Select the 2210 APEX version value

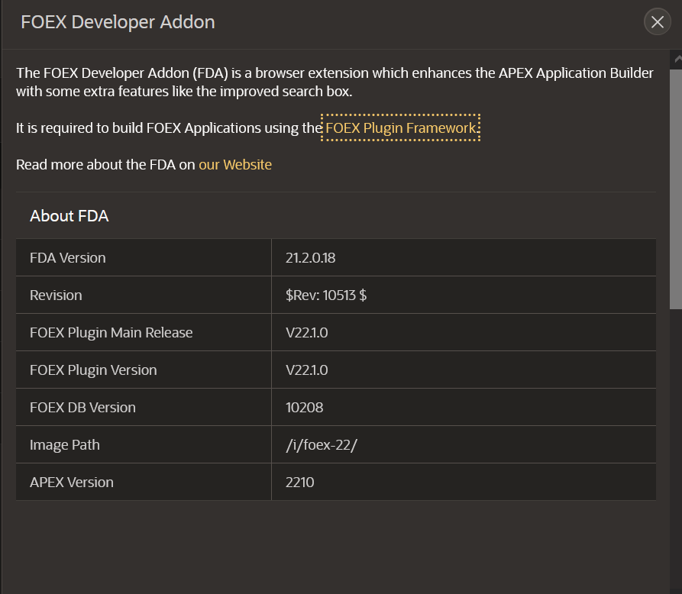300,483
